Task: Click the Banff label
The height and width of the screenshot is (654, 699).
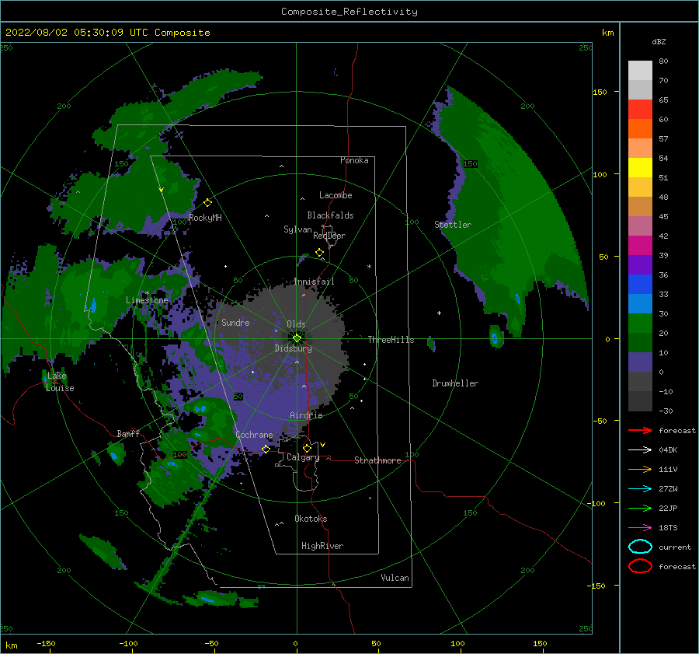Action: tap(128, 433)
